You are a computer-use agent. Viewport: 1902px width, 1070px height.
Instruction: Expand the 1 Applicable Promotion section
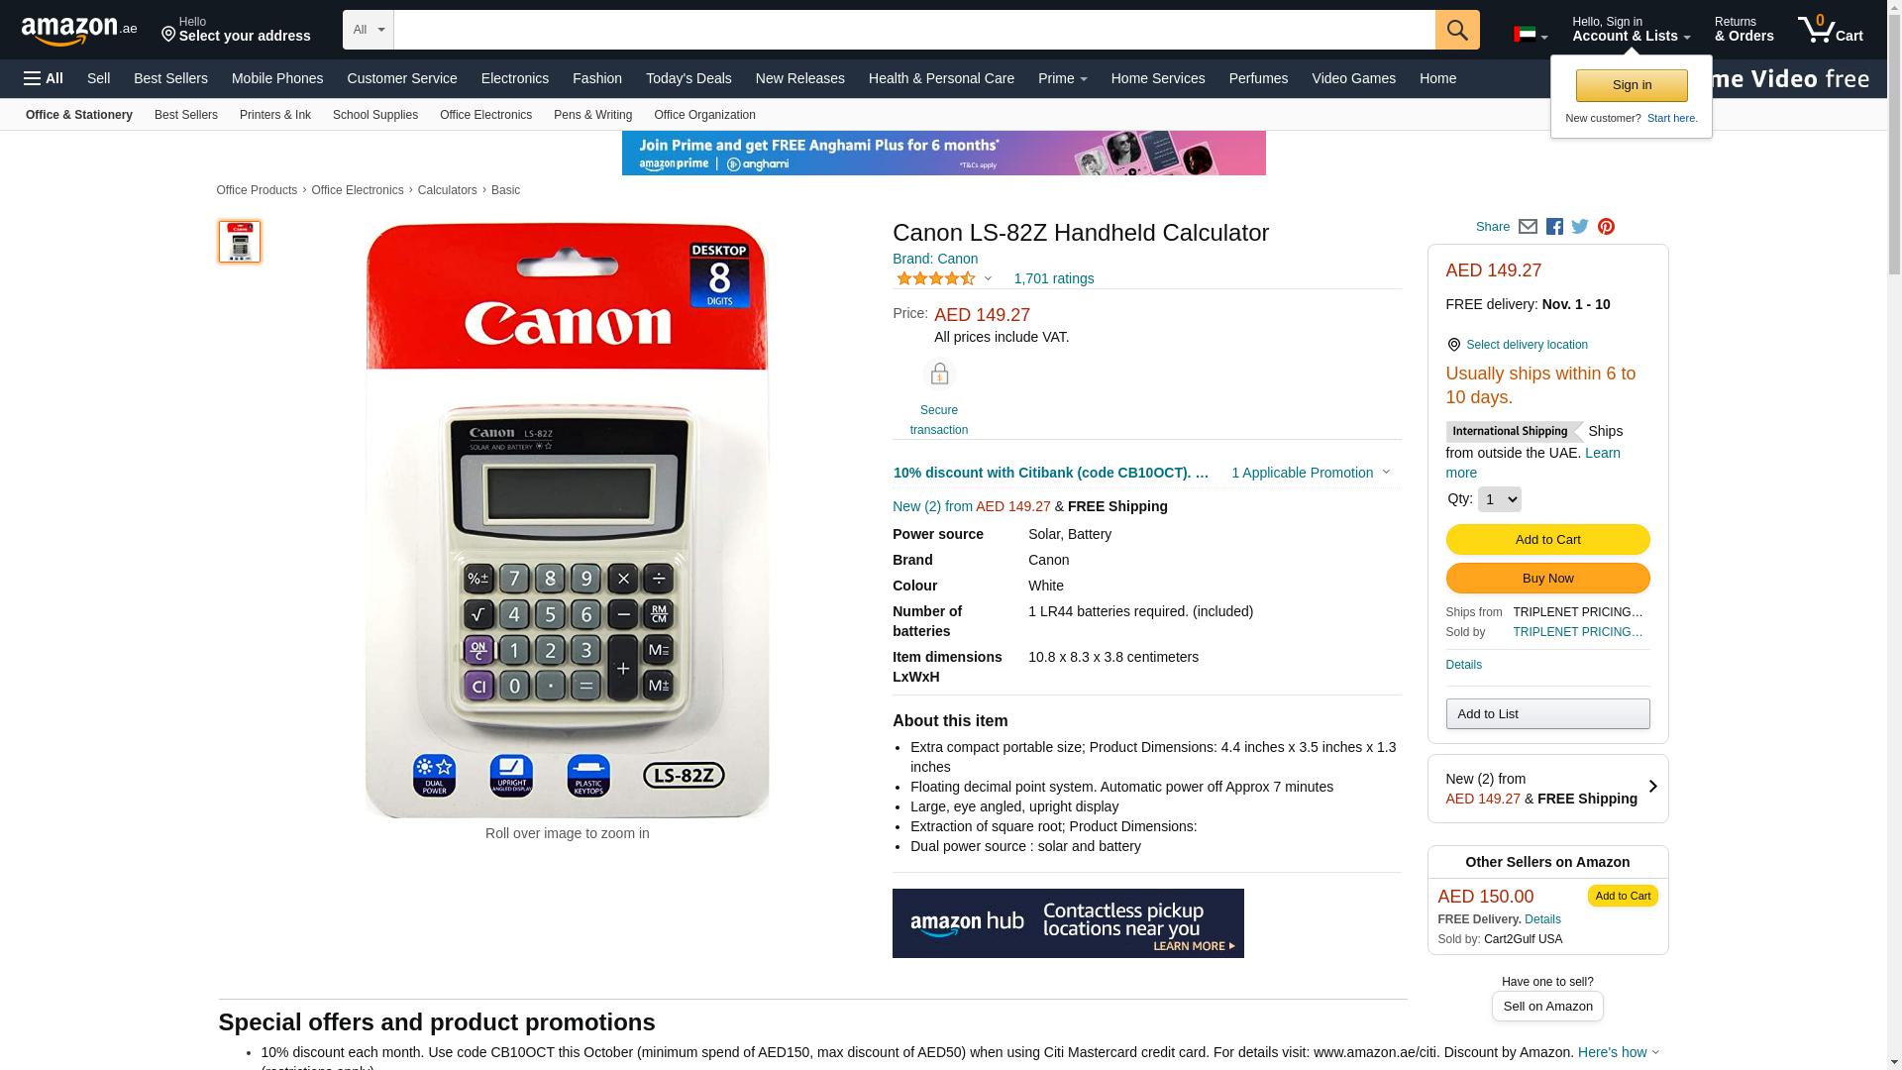coord(1311,473)
